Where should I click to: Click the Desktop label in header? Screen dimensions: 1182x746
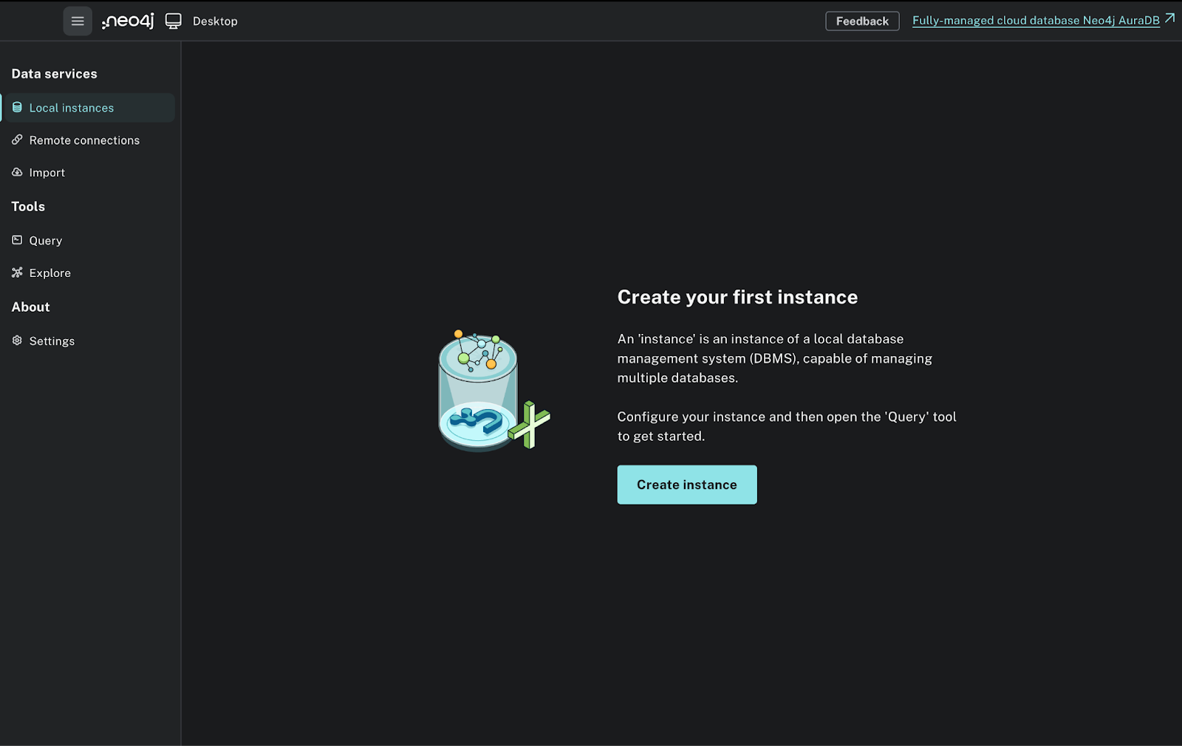215,21
